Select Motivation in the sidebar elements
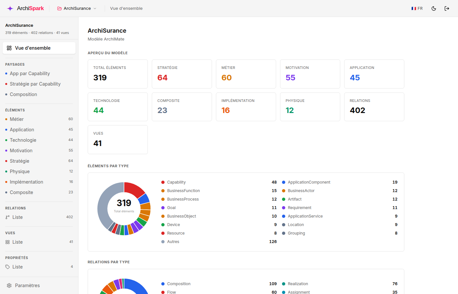 pos(39,151)
